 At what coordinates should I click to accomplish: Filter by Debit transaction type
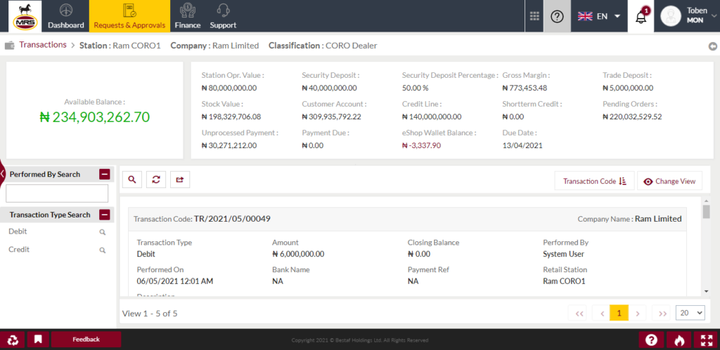18,231
